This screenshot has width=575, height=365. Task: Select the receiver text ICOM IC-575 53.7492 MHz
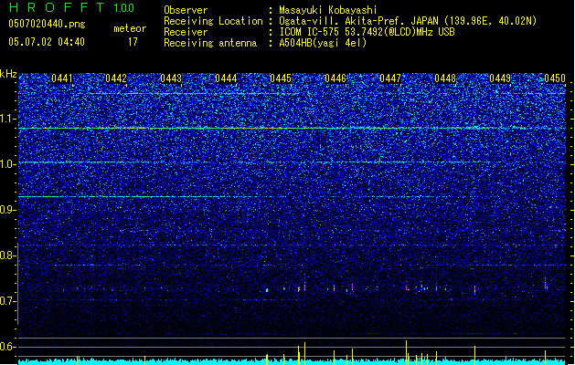(367, 32)
